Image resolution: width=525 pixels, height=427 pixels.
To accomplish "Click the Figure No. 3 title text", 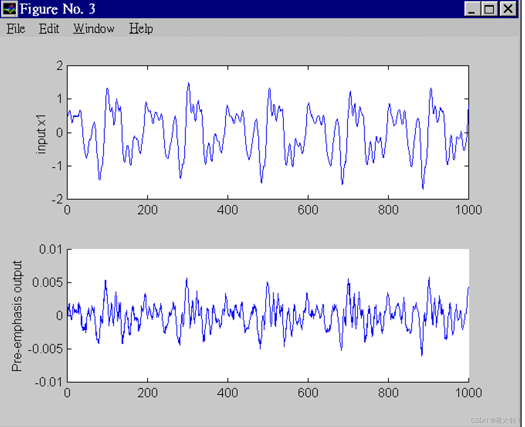I will point(58,9).
